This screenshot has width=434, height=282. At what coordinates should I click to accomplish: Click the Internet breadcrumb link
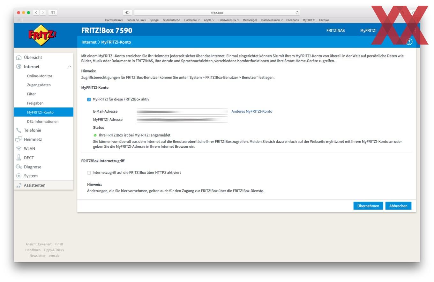click(89, 42)
